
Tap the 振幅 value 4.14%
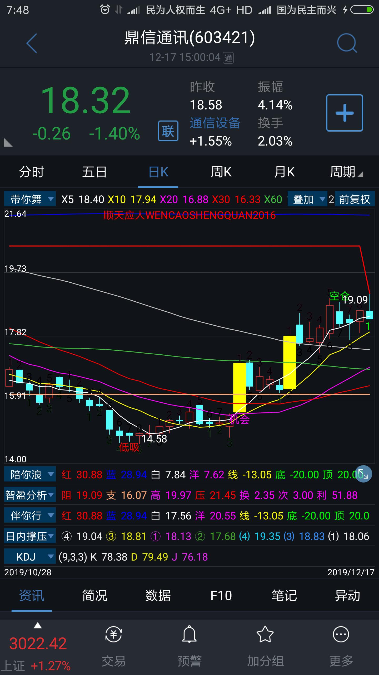(x=275, y=105)
